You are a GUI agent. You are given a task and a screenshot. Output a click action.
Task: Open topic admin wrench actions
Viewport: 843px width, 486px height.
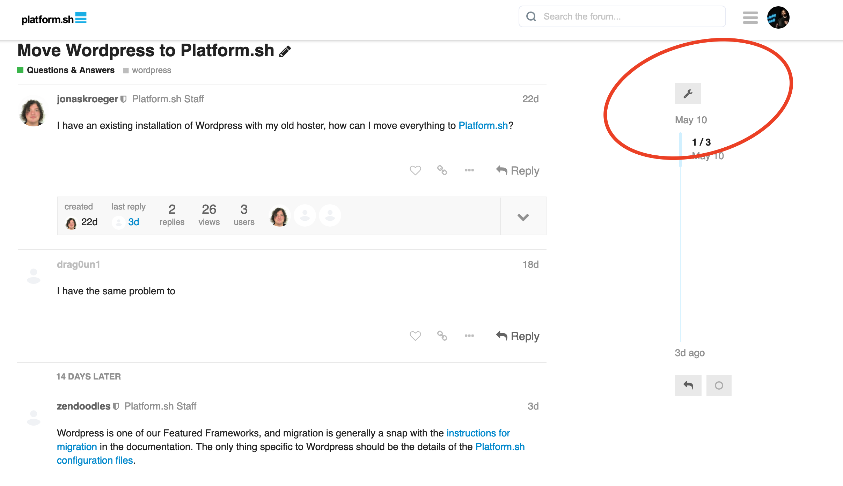[688, 94]
